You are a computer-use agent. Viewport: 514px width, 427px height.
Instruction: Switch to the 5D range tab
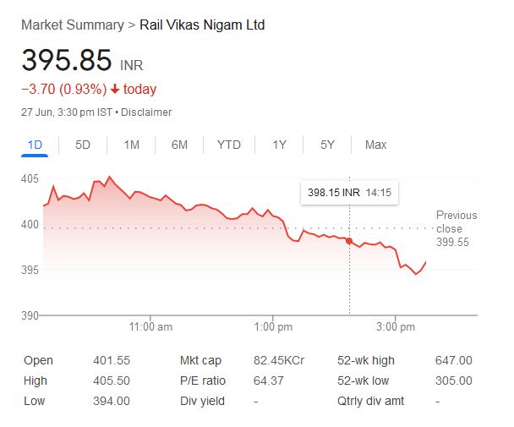(83, 145)
